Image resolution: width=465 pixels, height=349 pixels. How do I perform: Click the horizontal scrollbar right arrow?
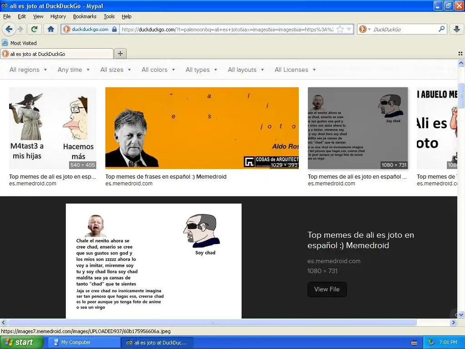pyautogui.click(x=453, y=322)
